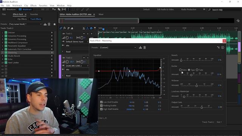Toggle power for Hard Limiter effect

6,63
